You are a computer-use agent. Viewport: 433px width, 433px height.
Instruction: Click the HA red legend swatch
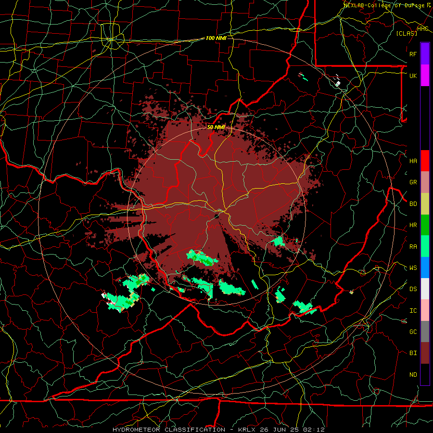[x=425, y=161]
